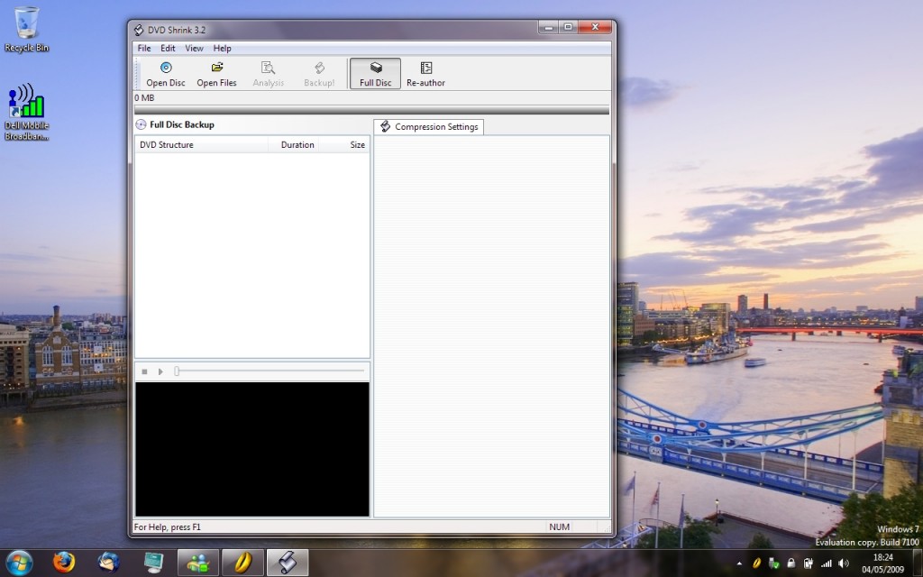The width and height of the screenshot is (923, 577).
Task: Open the network signal tray icon
Action: coord(826,563)
